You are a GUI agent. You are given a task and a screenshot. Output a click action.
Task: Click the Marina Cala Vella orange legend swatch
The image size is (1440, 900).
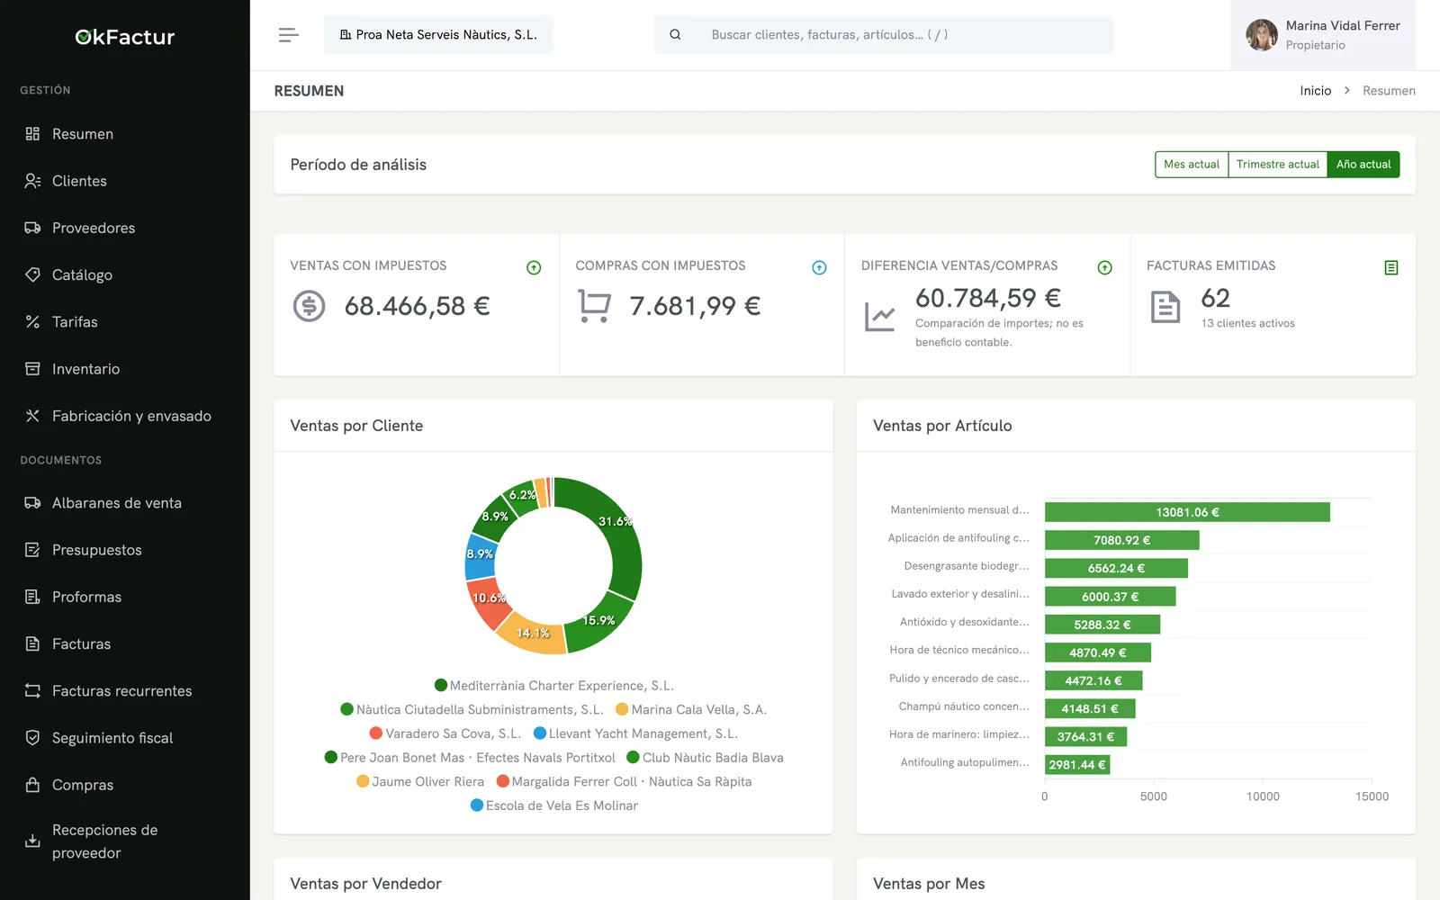click(622, 709)
